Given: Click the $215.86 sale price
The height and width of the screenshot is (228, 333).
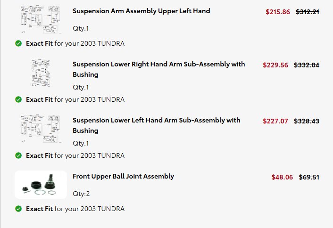Looking at the screenshot, I should coord(277,12).
